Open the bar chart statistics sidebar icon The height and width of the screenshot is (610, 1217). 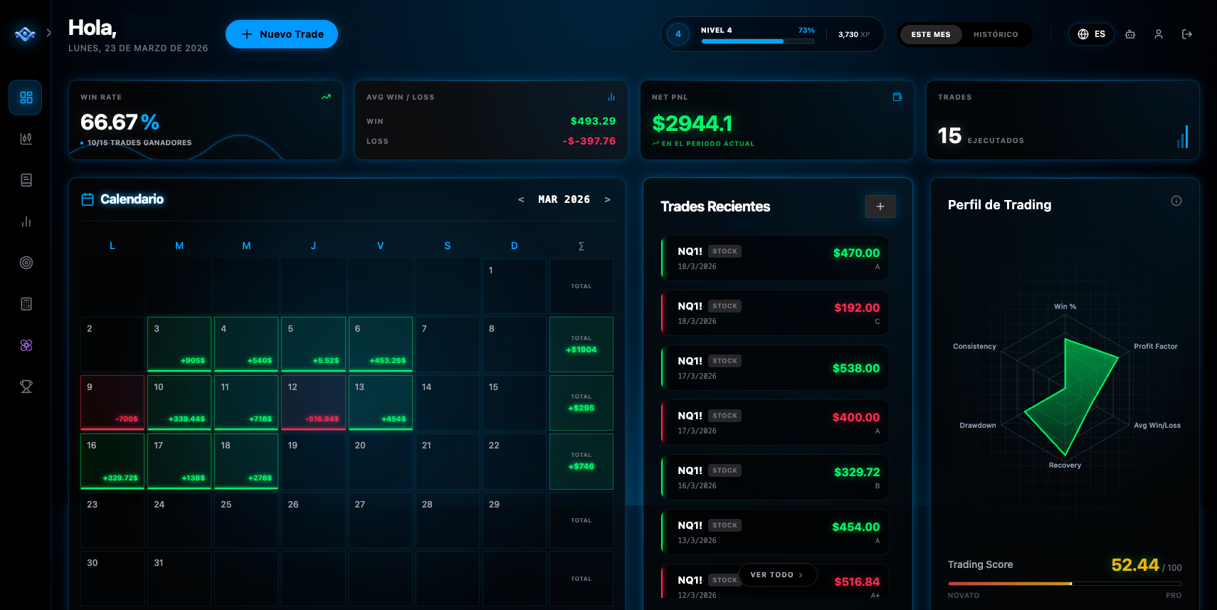tap(26, 221)
